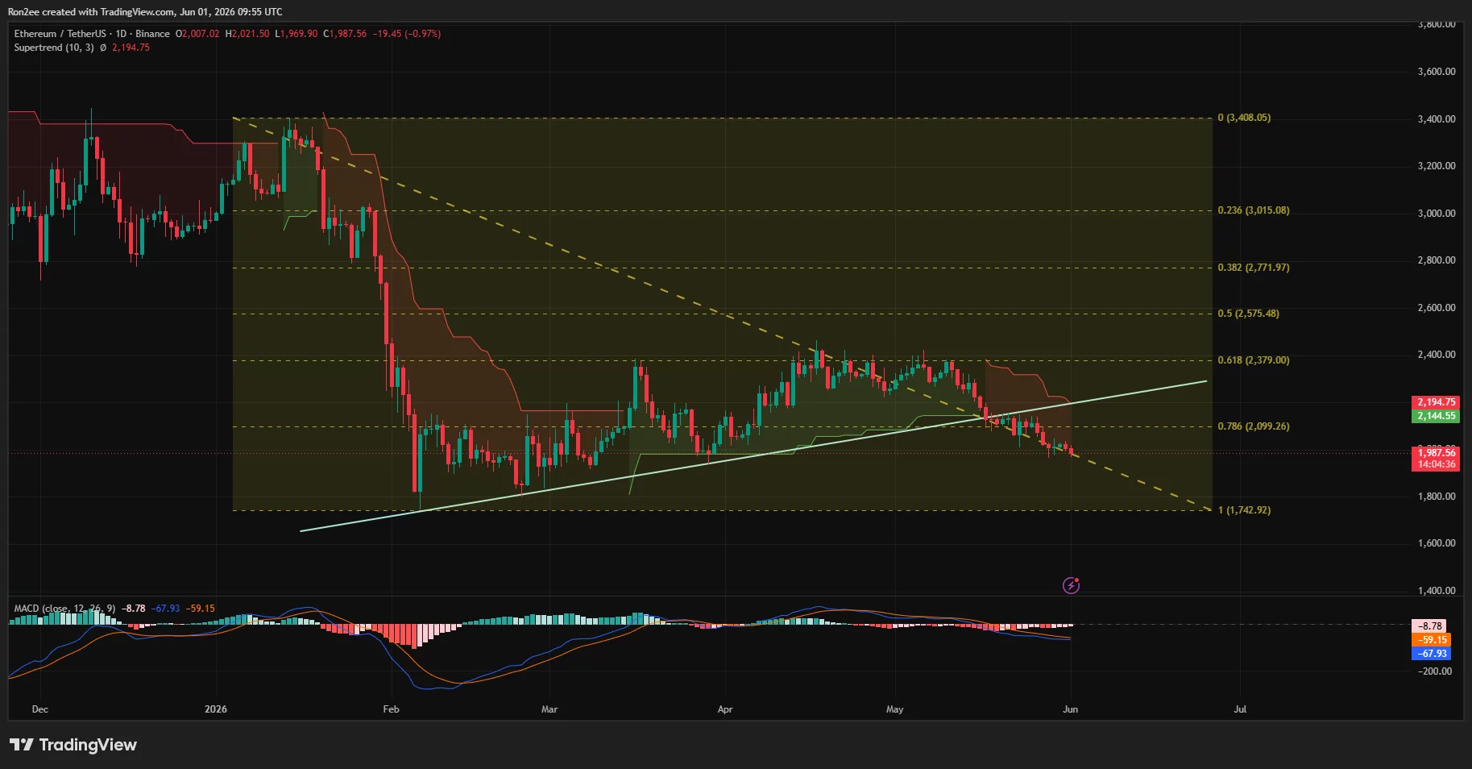Click the Supertrend legend value 2,194.75
Screen dimensions: 1472x769
[x=131, y=48]
